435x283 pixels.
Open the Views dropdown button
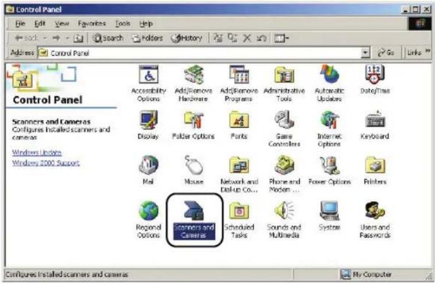[281, 38]
